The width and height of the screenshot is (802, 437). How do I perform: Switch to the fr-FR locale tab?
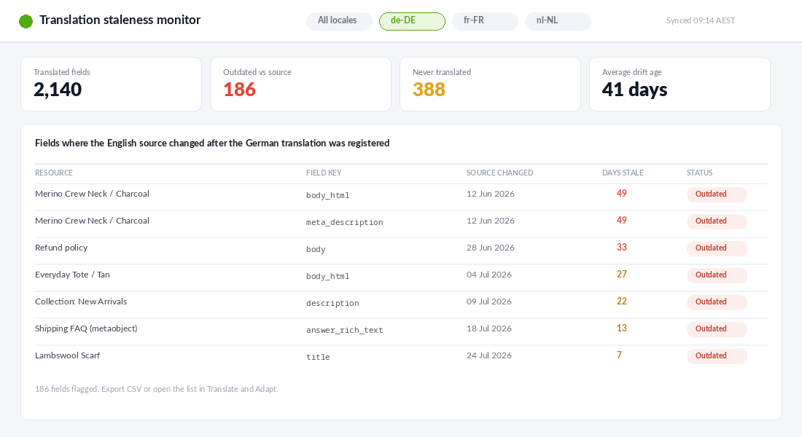pos(485,21)
